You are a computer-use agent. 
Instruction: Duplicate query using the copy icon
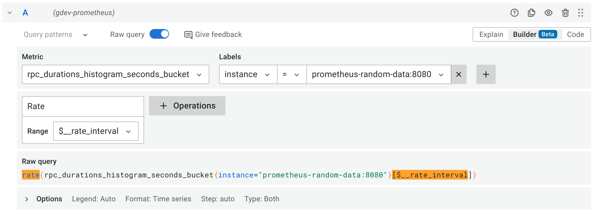(531, 13)
